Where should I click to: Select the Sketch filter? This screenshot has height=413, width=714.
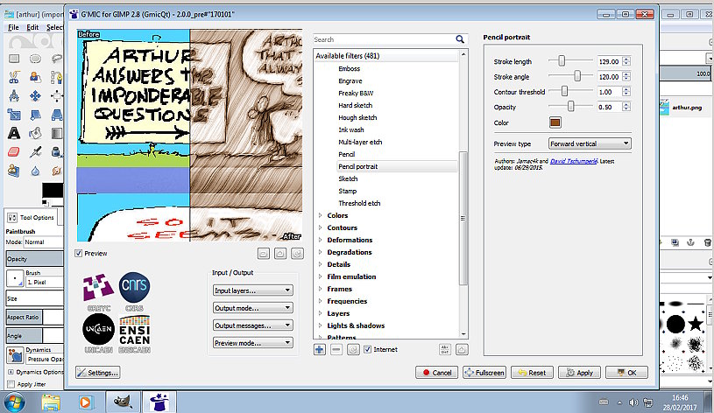click(x=348, y=178)
